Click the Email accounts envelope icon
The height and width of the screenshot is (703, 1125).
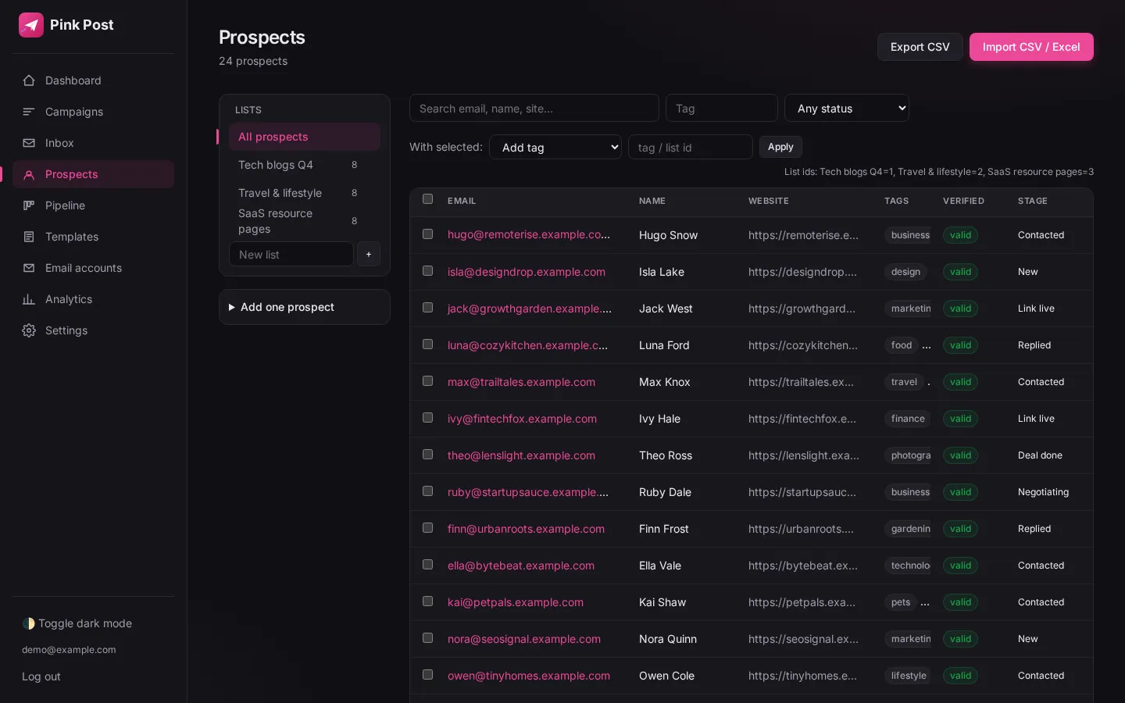coord(29,268)
